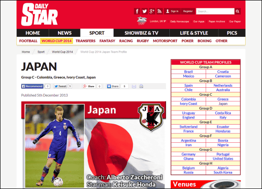Open the England team profile
This screenshot has width=262, height=189.
pyautogui.click(x=189, y=118)
